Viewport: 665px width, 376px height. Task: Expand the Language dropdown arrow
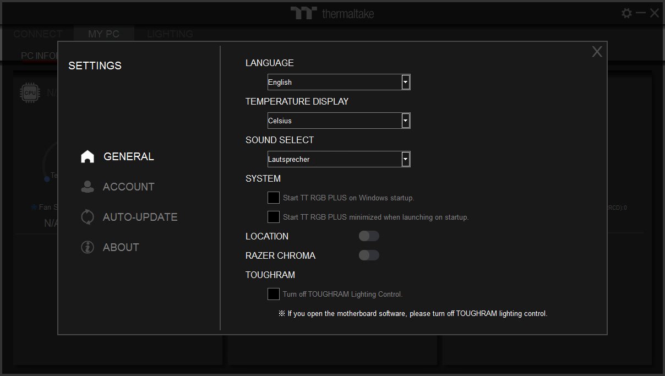click(406, 82)
